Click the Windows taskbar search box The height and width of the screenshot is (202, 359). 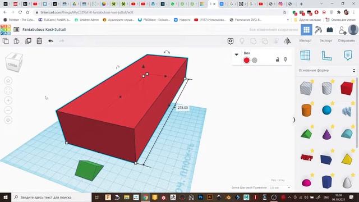coord(51,197)
